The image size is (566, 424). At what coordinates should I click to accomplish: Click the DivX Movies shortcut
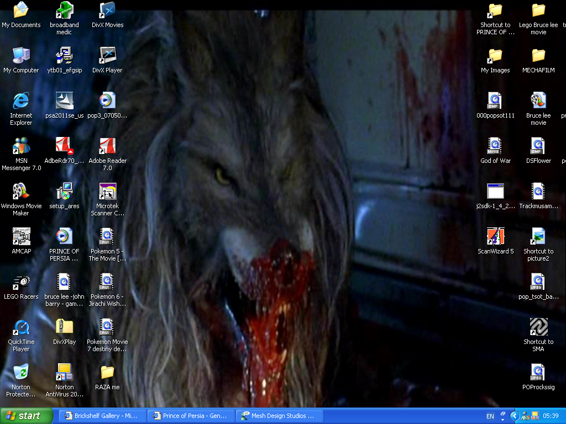[x=107, y=10]
